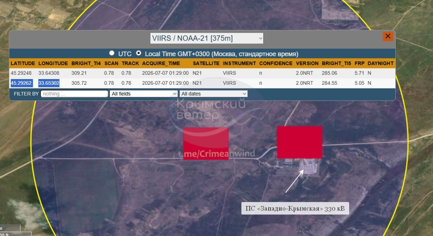The width and height of the screenshot is (433, 236).
Task: Click BRIGHT_TI5 value 284.55
Action: [329, 83]
